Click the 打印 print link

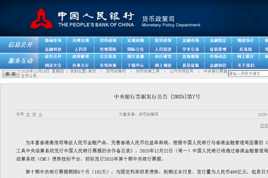click(264, 126)
